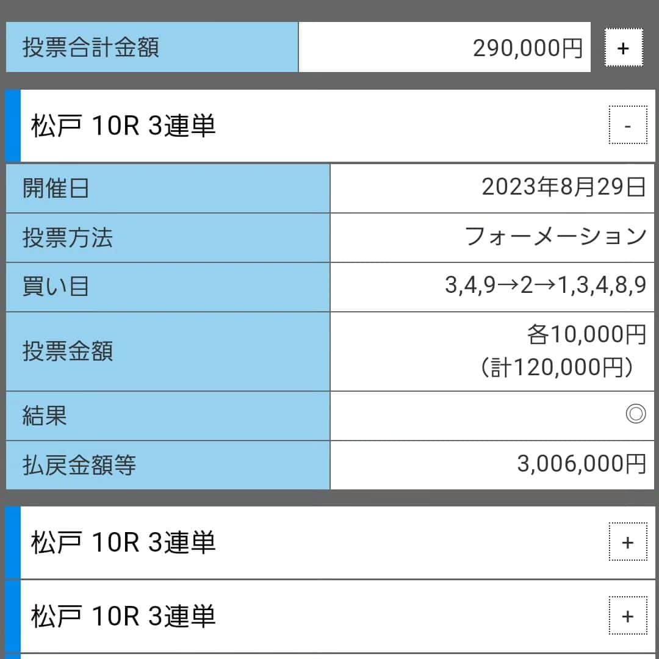Click the 投票方法 row label
This screenshot has width=659, height=659.
tap(67, 237)
